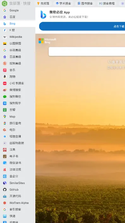This screenshot has width=125, height=223.
Task: Click the 虫部落·快搜 logo icon
Action: [4, 3]
